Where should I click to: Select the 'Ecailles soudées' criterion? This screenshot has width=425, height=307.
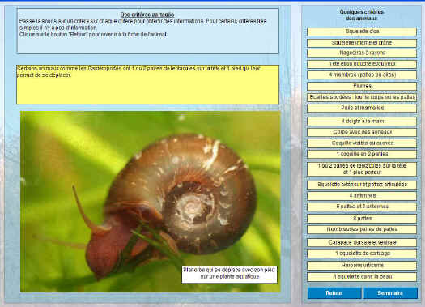click(362, 97)
